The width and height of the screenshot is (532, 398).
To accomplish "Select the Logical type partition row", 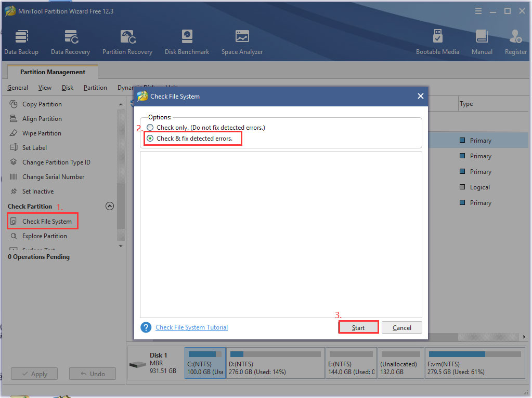I will [479, 187].
